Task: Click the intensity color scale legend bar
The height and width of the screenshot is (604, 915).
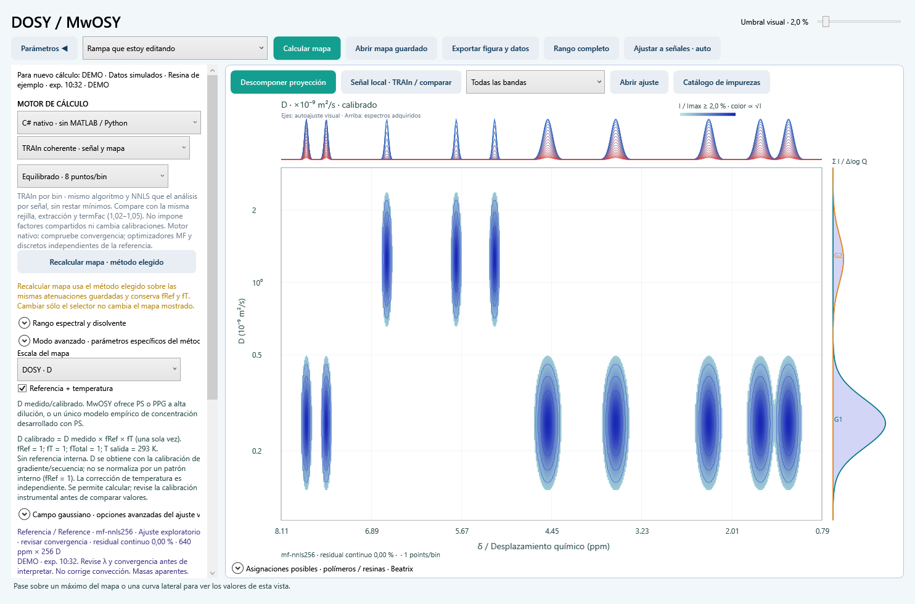Action: [707, 114]
